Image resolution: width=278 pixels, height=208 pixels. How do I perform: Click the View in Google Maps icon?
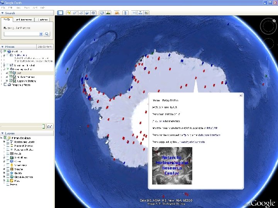146,13
